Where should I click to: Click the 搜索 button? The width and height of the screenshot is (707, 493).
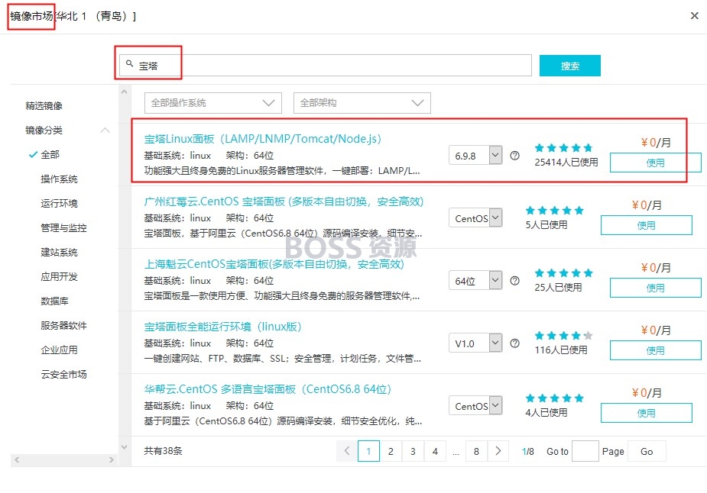[570, 66]
